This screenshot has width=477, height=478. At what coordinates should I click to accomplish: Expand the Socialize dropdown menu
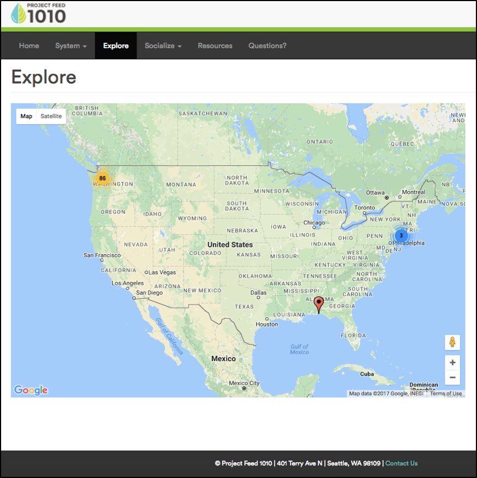coord(163,46)
